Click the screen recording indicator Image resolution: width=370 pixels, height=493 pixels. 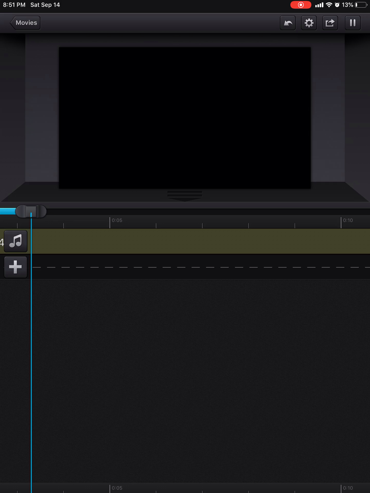301,5
